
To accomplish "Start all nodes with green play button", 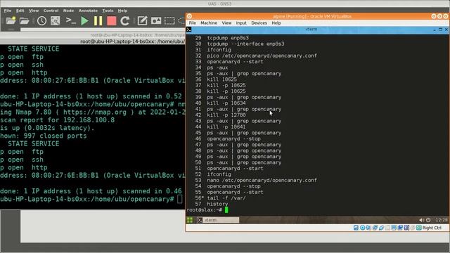I will point(84,20).
